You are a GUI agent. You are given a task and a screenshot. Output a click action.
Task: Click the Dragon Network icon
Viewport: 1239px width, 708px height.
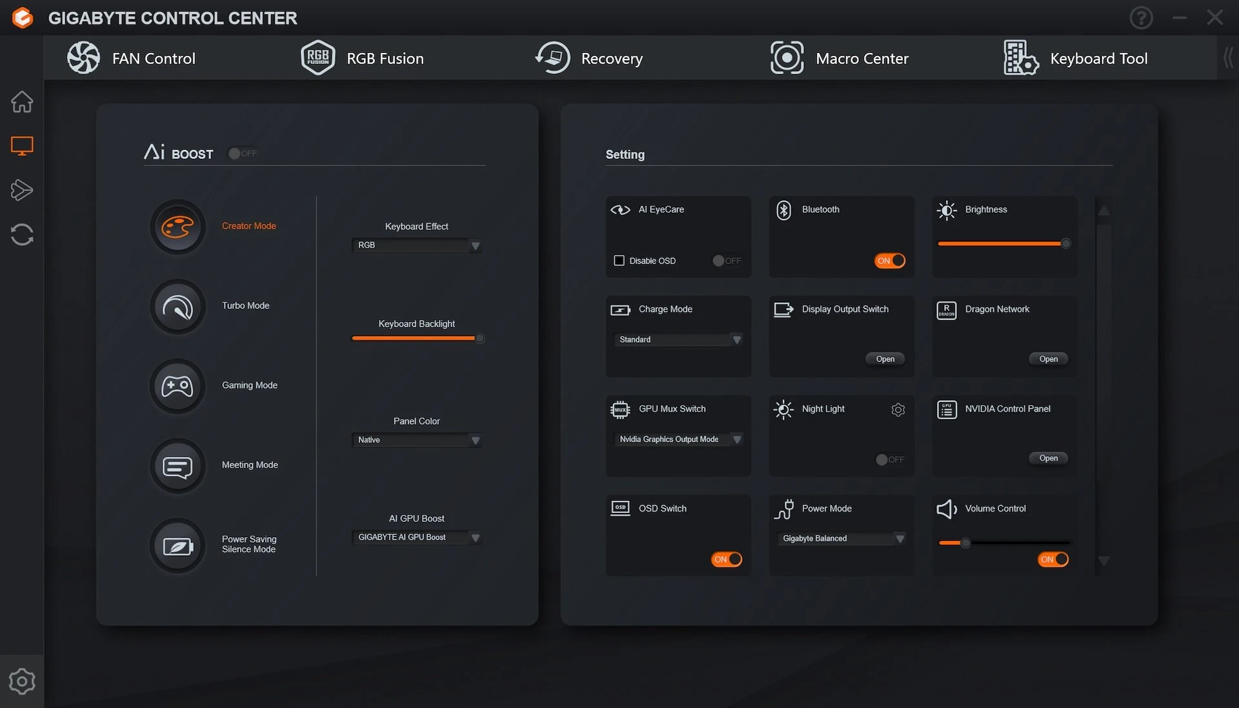pyautogui.click(x=947, y=310)
